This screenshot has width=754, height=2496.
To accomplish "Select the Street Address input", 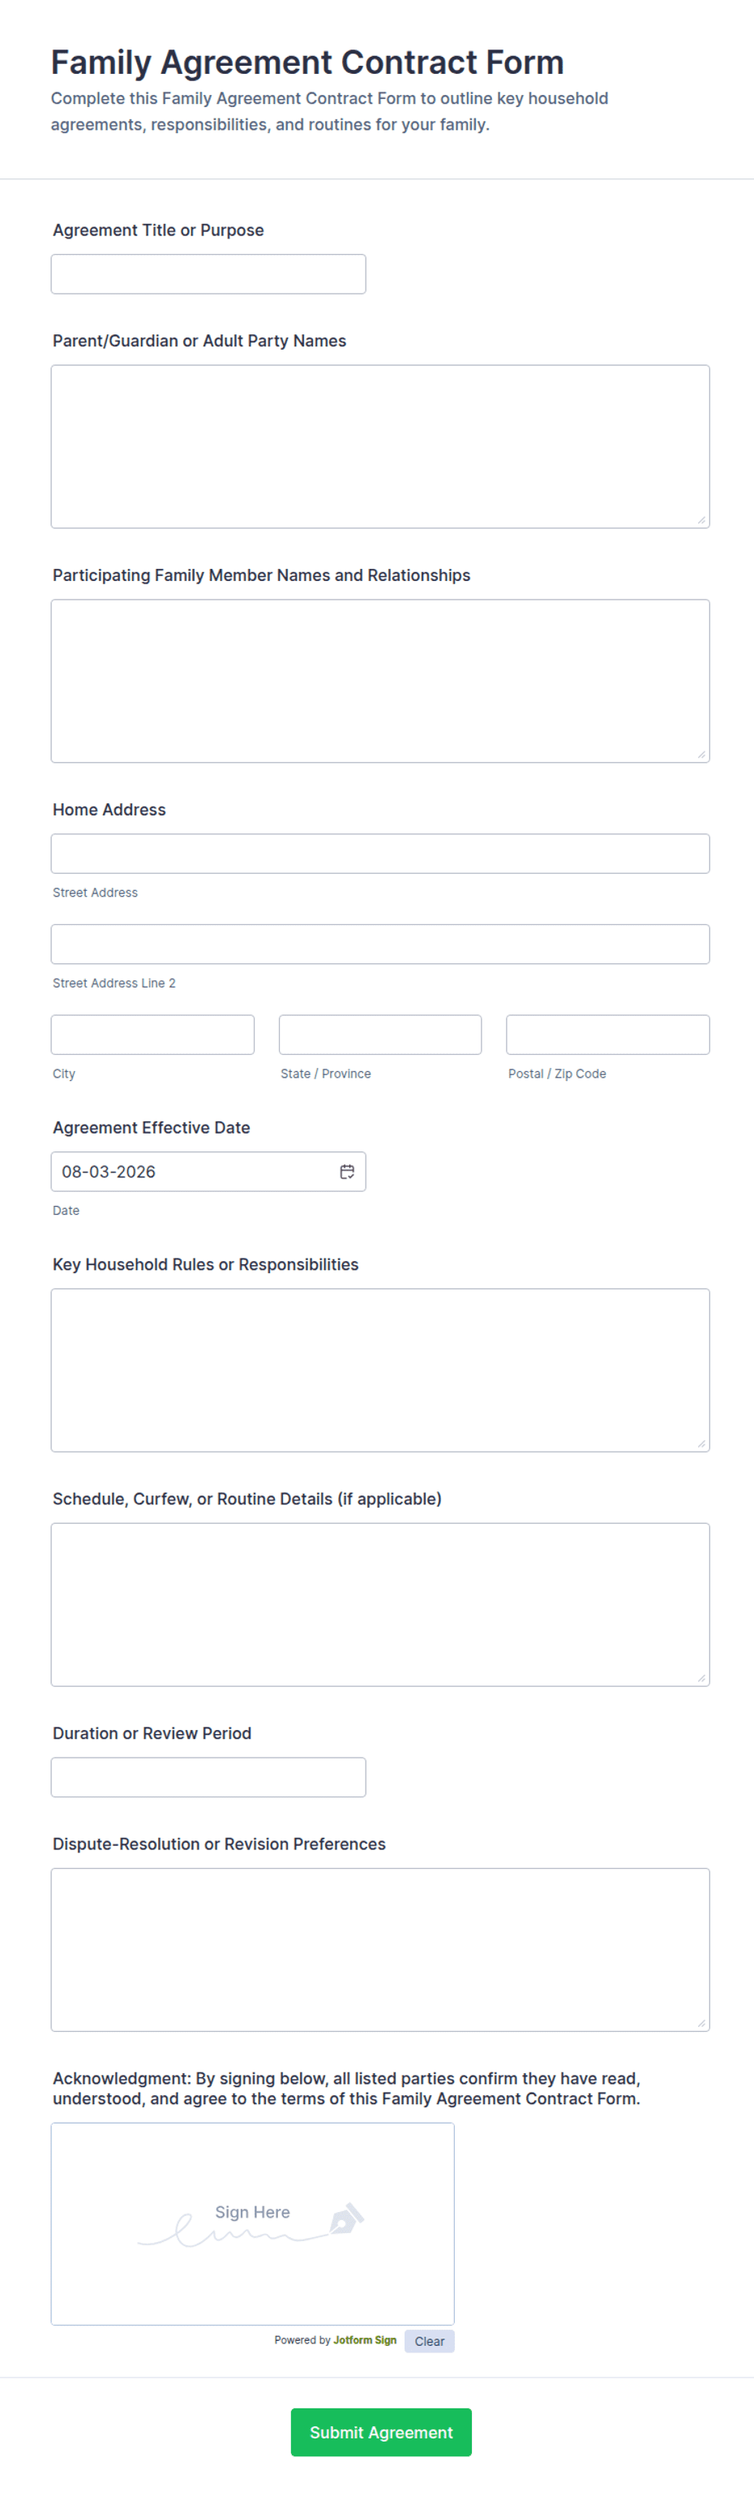I will point(380,854).
